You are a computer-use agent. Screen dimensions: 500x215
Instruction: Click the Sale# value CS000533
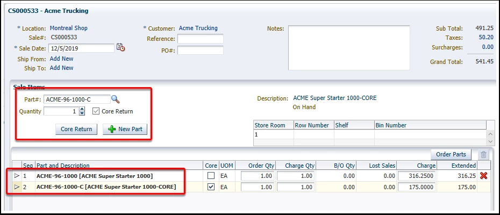click(x=64, y=37)
